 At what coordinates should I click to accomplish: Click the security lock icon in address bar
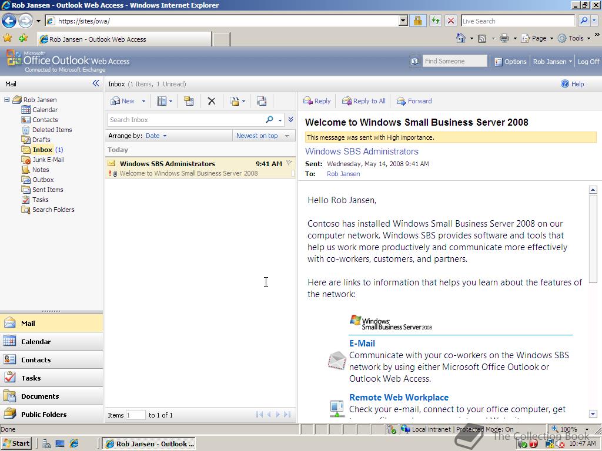(418, 21)
